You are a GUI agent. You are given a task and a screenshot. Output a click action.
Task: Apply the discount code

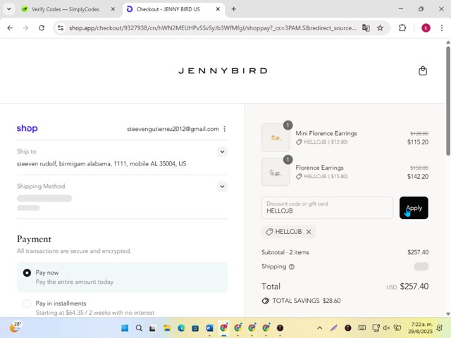click(x=414, y=208)
